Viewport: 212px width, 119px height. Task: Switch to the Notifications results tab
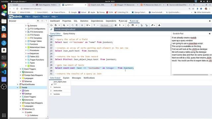tap(89, 78)
